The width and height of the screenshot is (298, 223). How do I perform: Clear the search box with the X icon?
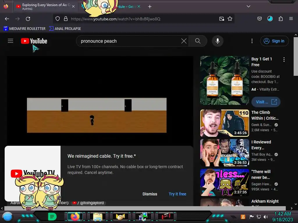(x=184, y=41)
